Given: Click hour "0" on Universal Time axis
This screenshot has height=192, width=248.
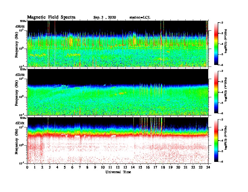Looking at the screenshot, I should 27,167.
